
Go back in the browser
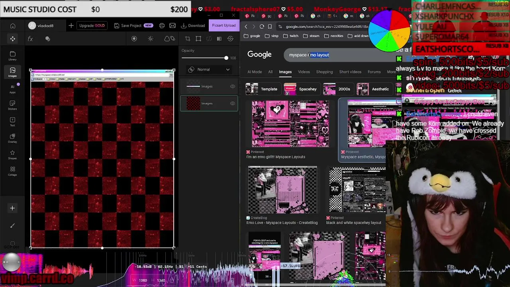(246, 27)
